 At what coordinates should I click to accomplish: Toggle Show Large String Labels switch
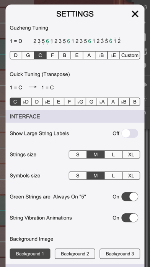tap(130, 133)
